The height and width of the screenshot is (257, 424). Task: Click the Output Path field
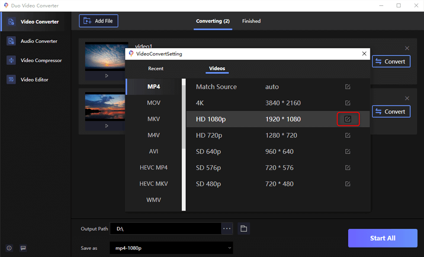[165, 228]
